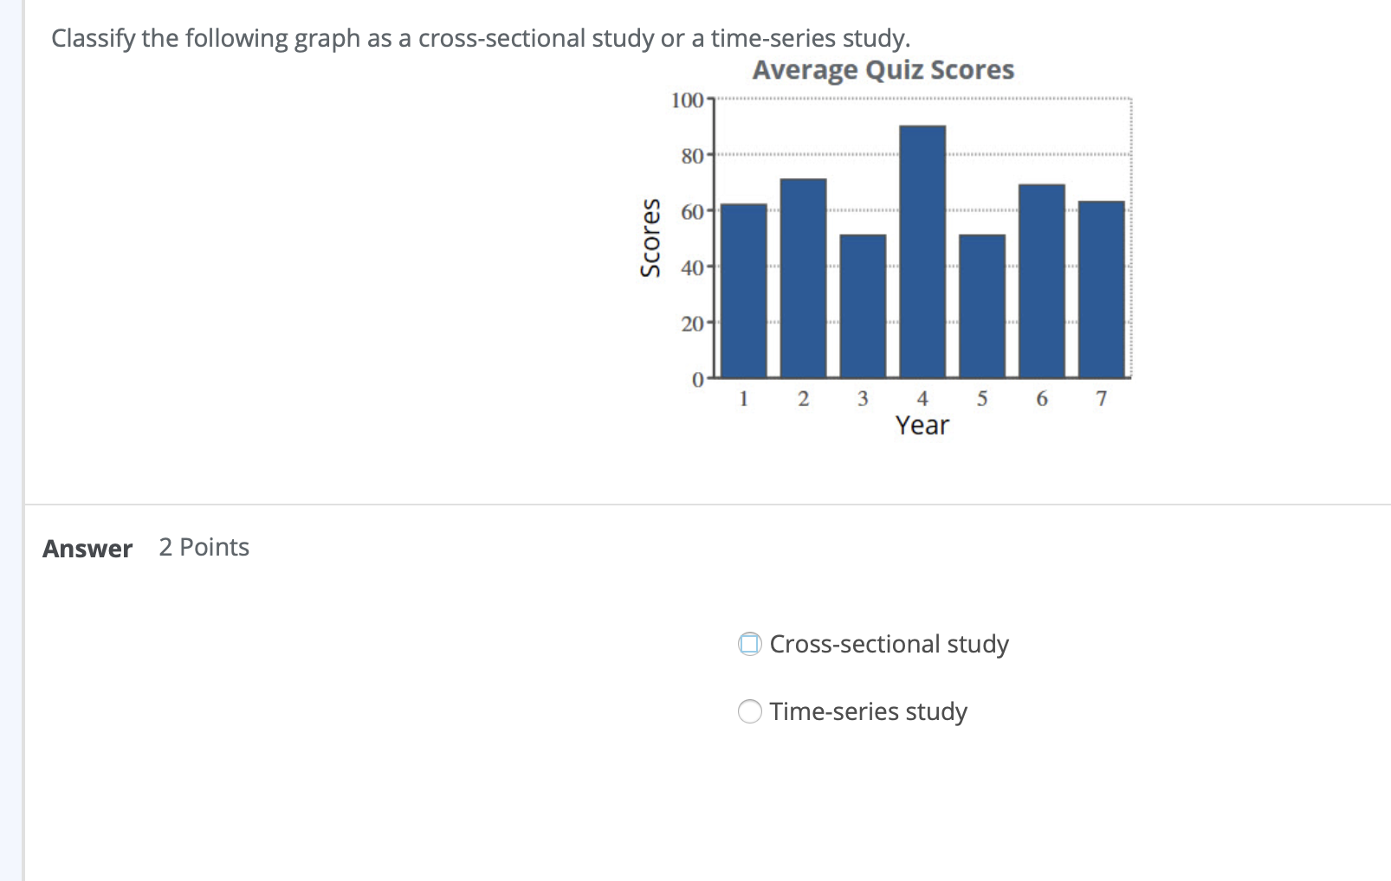The height and width of the screenshot is (881, 1391).
Task: Click the bar above Year 5
Action: (x=982, y=303)
